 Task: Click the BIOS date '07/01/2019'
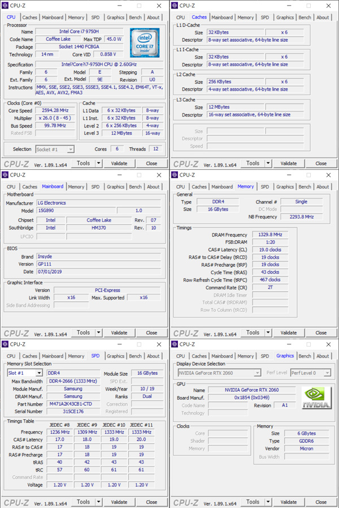pyautogui.click(x=98, y=271)
